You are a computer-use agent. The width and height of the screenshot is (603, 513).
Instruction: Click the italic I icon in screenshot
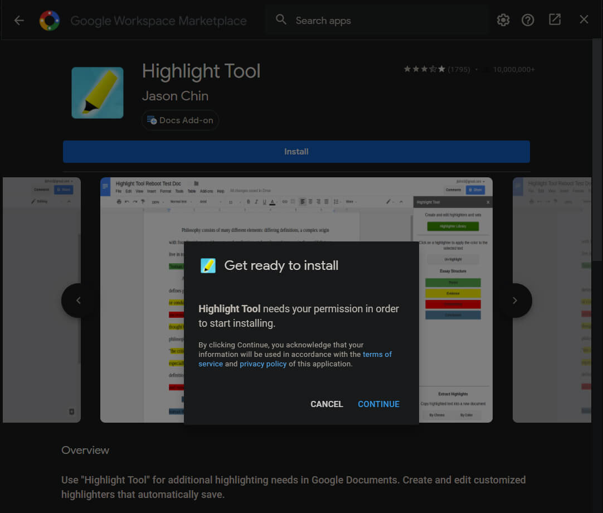256,202
